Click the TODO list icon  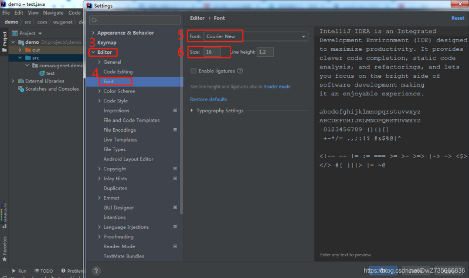click(36, 271)
